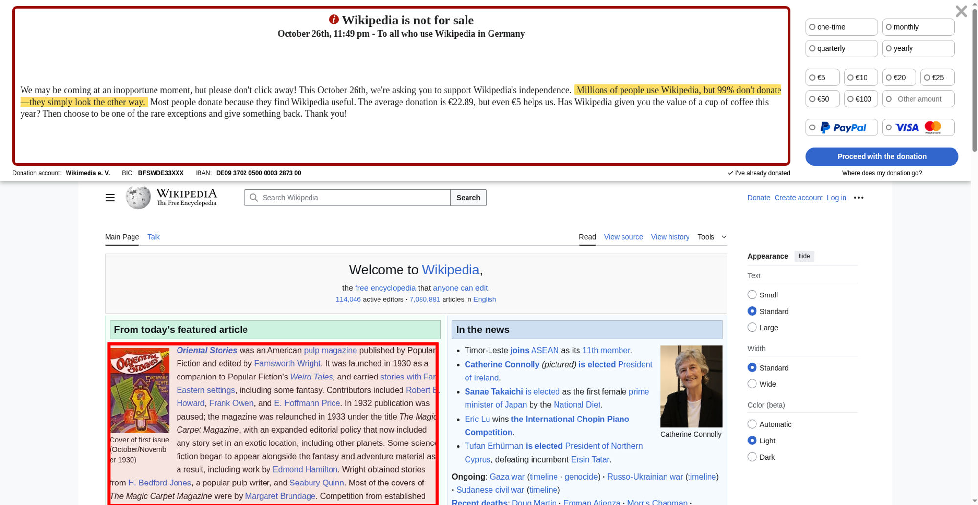Open the hamburger main menu

click(x=110, y=198)
